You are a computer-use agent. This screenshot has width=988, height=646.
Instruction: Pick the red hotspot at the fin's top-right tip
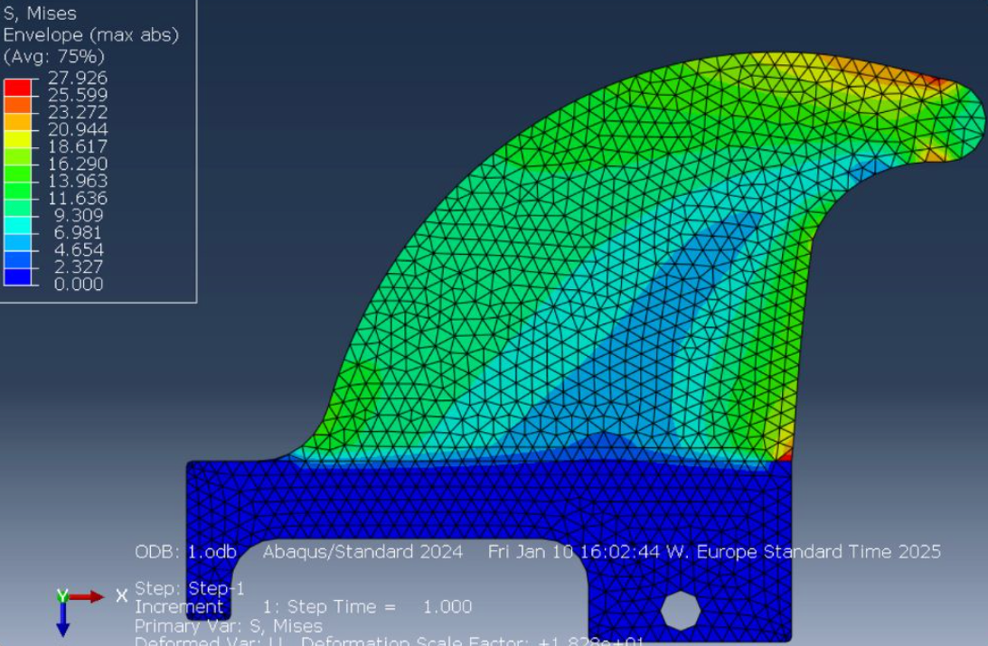[x=940, y=82]
